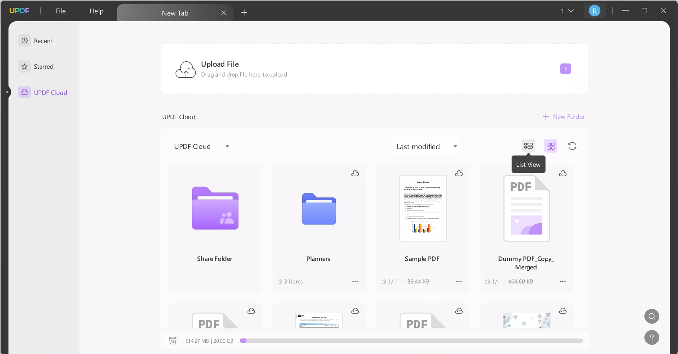Open the help question mark button

[652, 337]
